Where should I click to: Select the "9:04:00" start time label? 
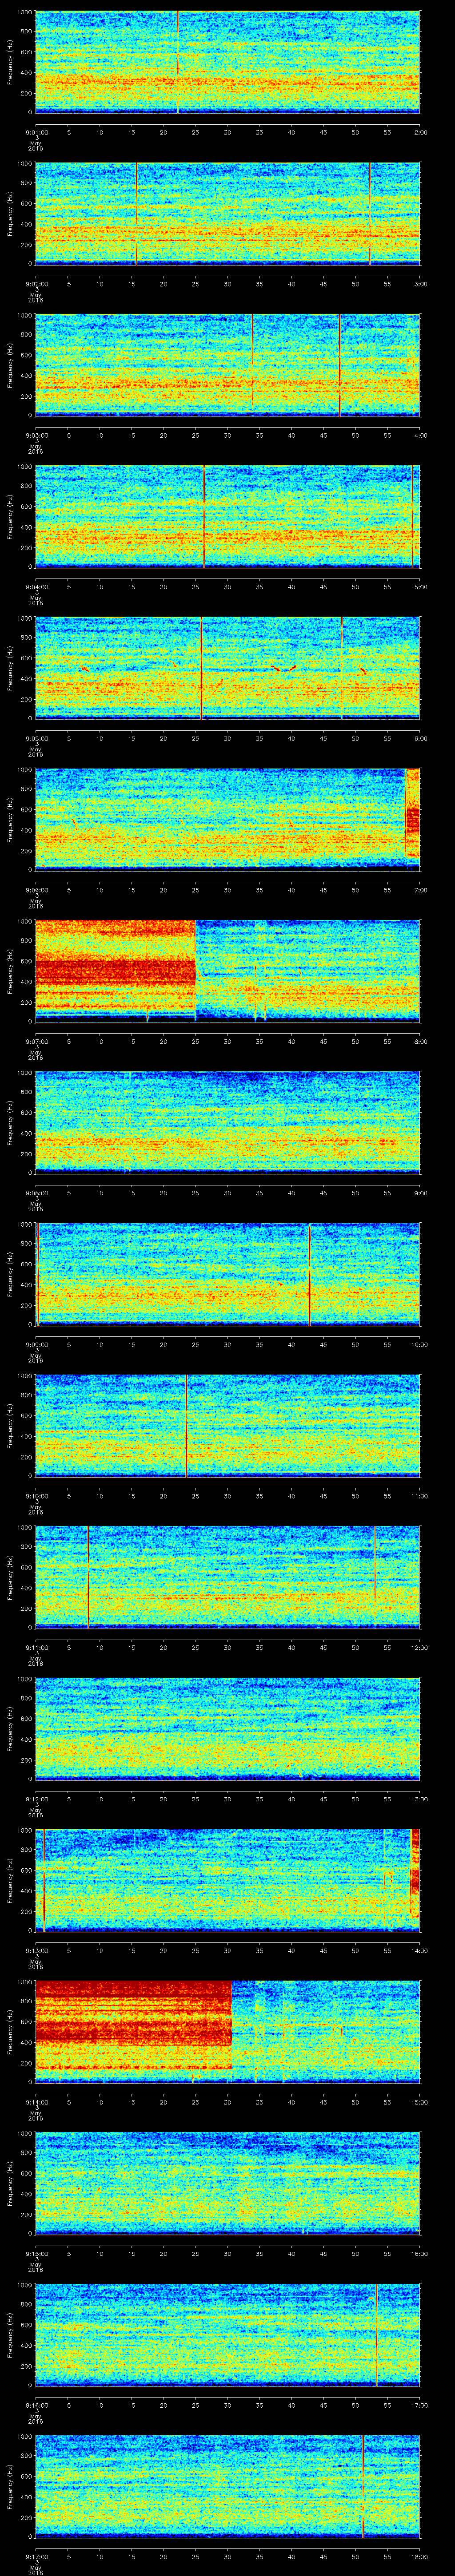pyautogui.click(x=36, y=586)
